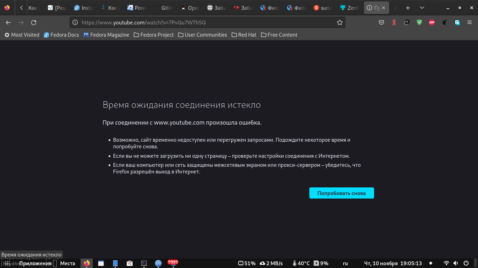Expand the Fedora Project bookmark folder
The width and height of the screenshot is (478, 268).
coord(154,35)
